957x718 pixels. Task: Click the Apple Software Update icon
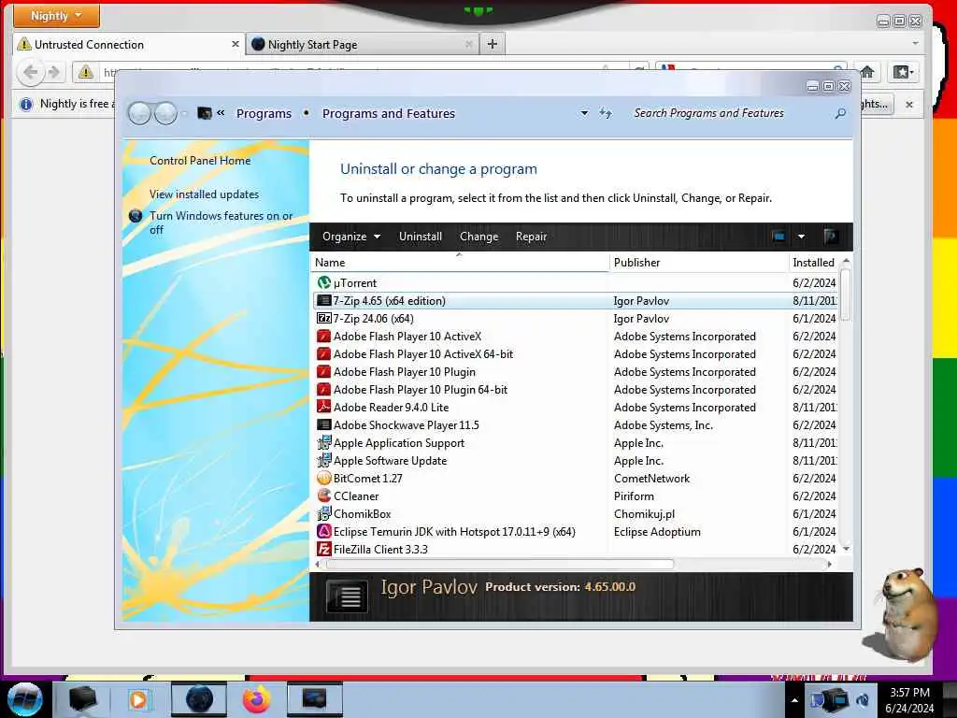[x=323, y=460]
